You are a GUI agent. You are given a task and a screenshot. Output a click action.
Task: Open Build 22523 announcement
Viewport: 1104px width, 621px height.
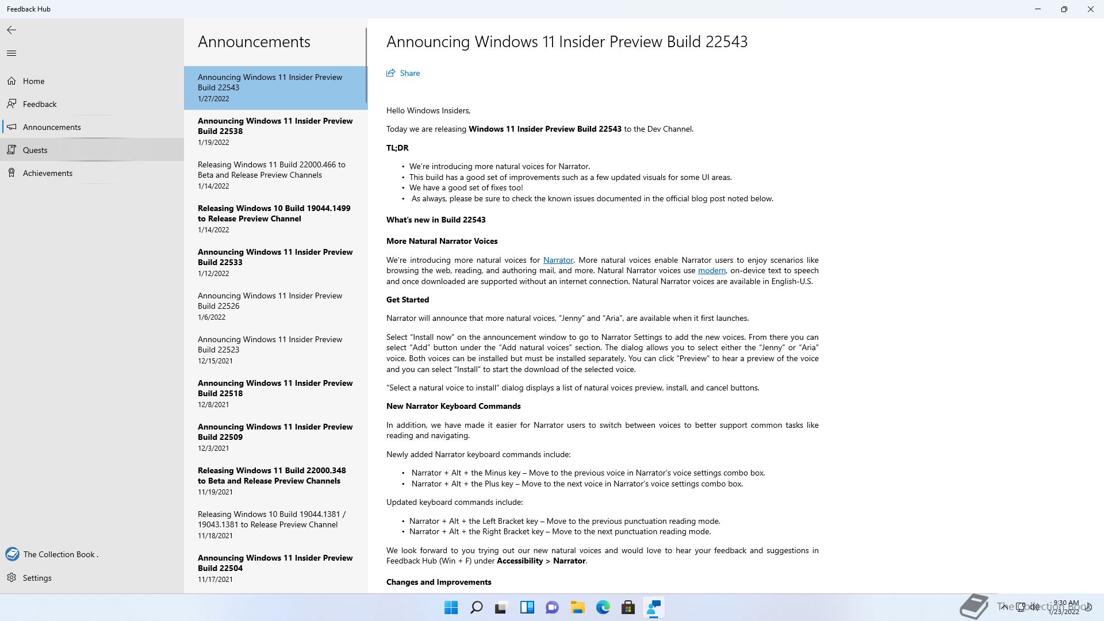point(275,350)
